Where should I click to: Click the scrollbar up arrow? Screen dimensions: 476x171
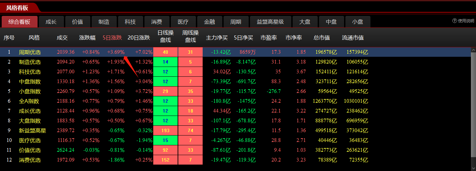(x=473, y=50)
